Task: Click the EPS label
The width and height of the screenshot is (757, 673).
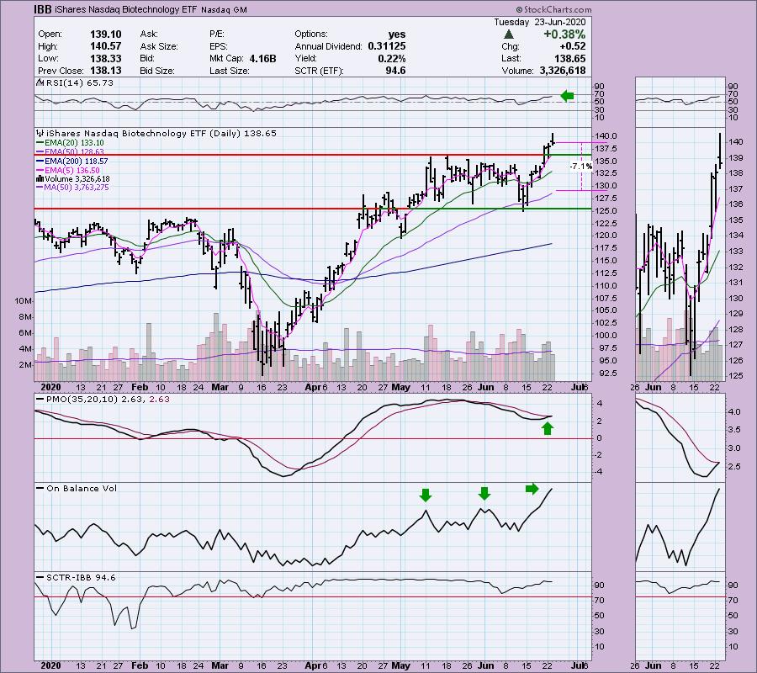Action: click(219, 46)
